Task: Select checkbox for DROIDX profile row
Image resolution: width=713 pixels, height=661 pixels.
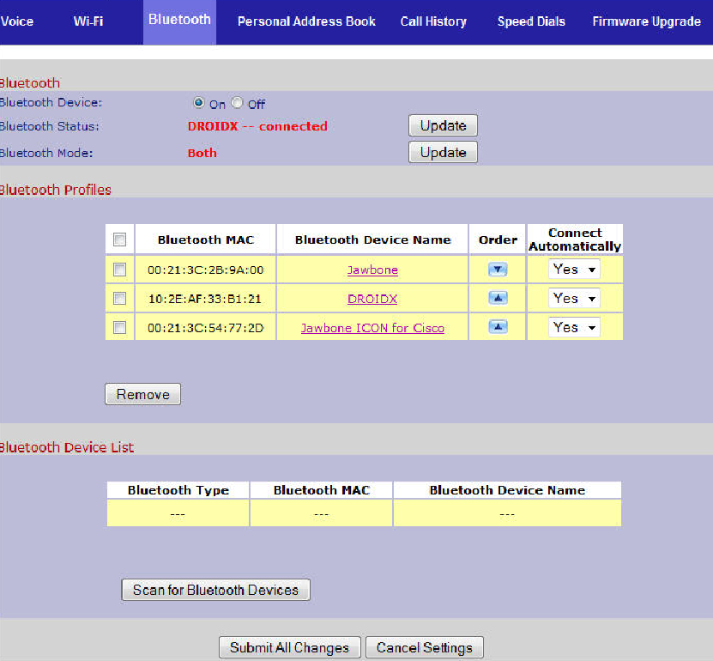Action: point(120,299)
